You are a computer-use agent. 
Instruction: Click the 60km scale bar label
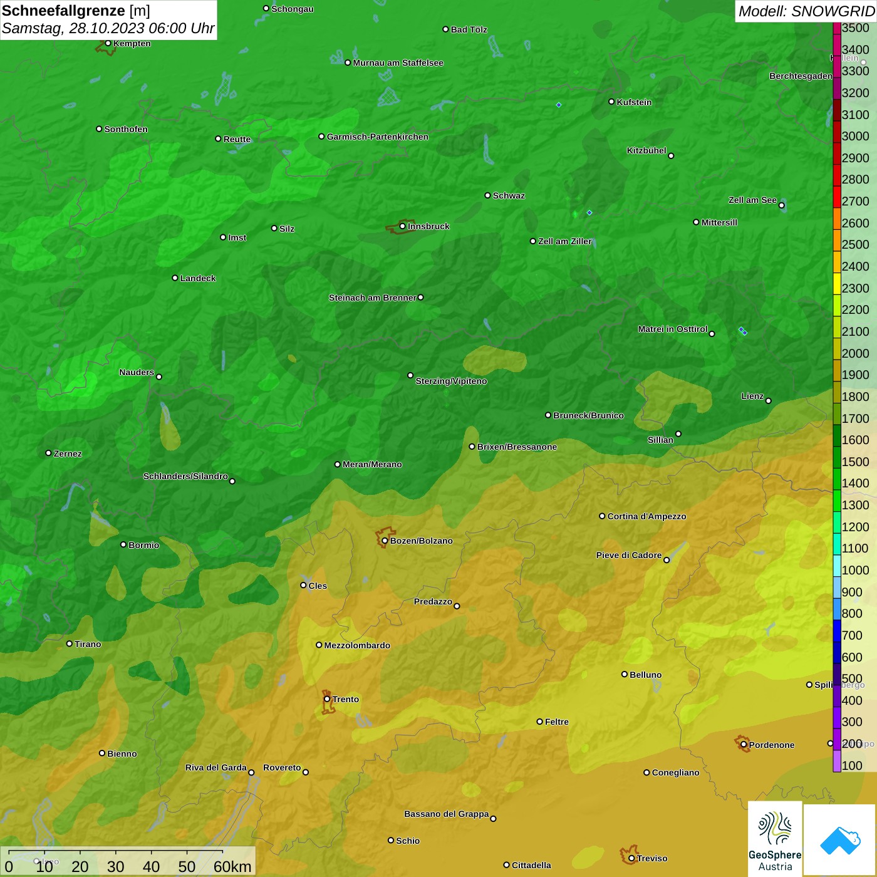(232, 866)
